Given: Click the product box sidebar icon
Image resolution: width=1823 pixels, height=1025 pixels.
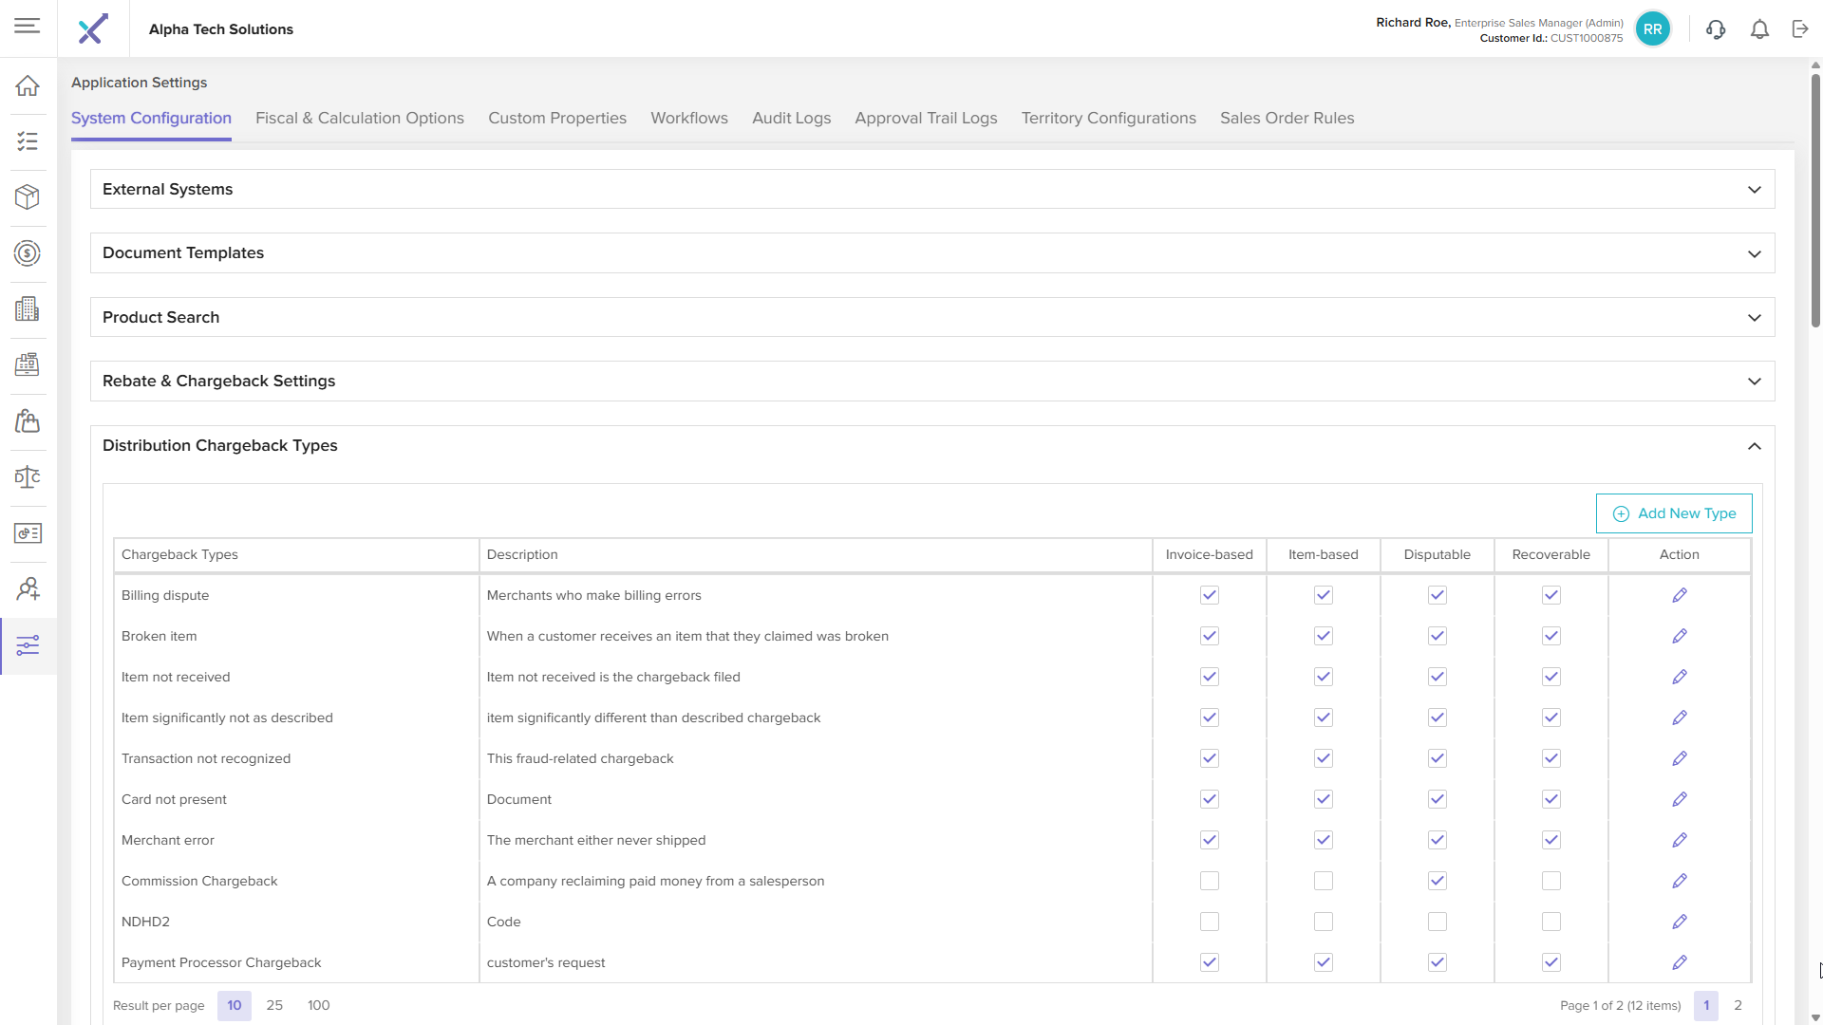Looking at the screenshot, I should (x=28, y=197).
